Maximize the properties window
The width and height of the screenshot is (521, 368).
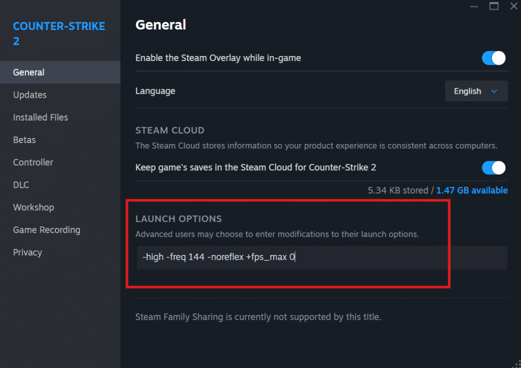point(494,6)
